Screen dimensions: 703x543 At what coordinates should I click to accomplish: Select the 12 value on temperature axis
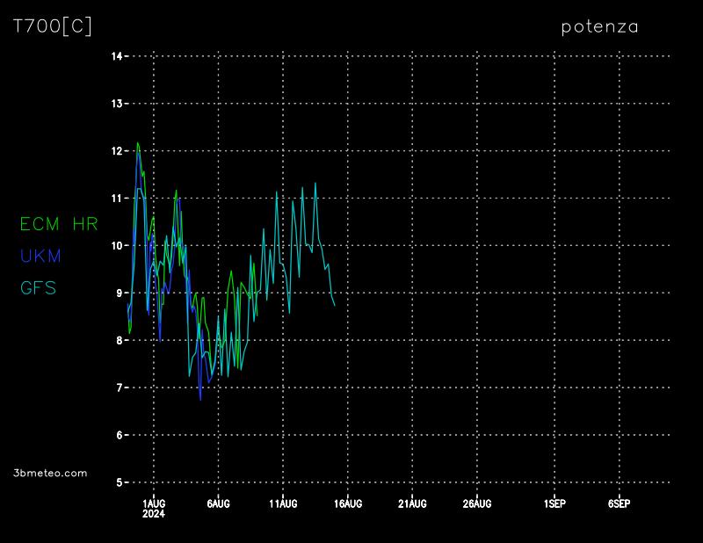[116, 151]
